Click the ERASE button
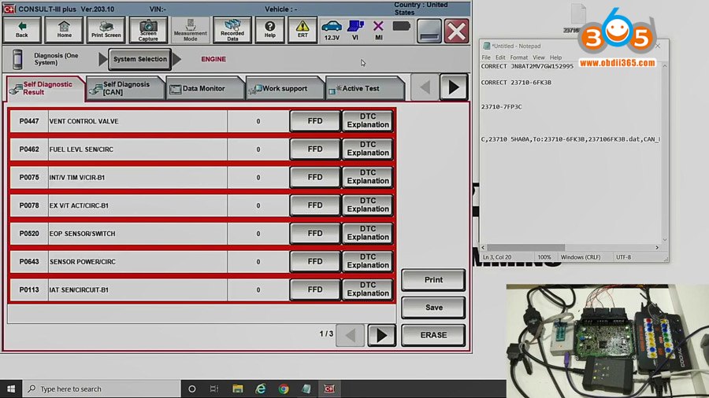 tap(433, 335)
